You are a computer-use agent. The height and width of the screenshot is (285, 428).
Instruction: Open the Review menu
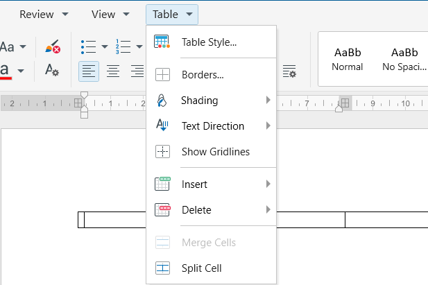coord(44,14)
